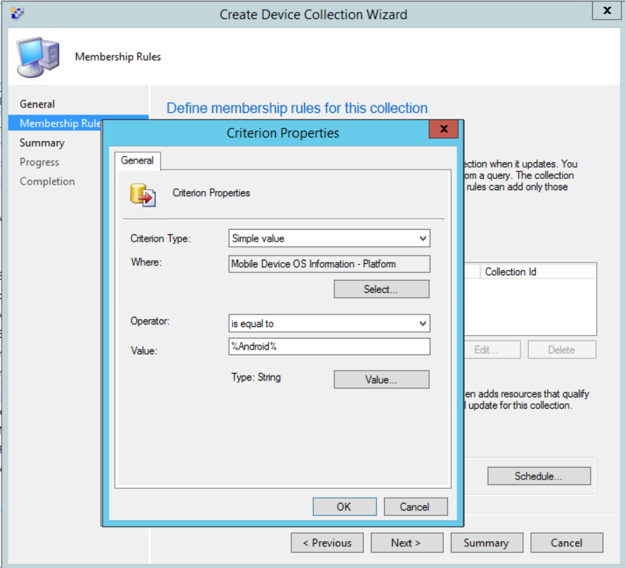
Task: Open the Summary wizard step
Action: pos(42,143)
